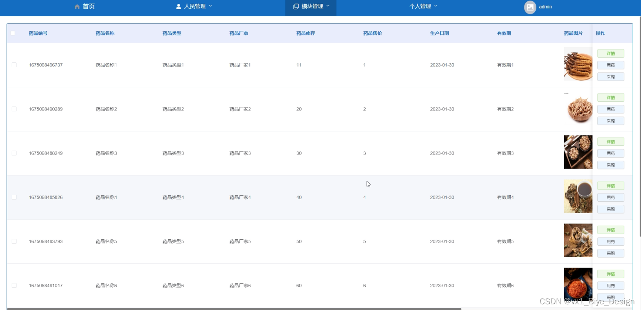Select the cell 有效期5
Viewport: 641px width, 310px height.
[506, 241]
